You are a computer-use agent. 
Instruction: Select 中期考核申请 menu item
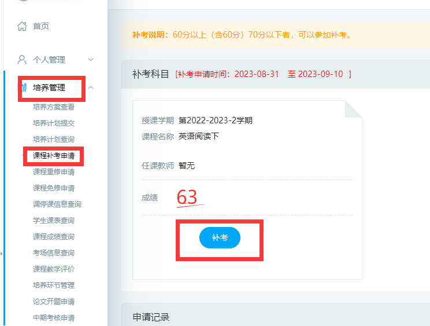[54, 318]
